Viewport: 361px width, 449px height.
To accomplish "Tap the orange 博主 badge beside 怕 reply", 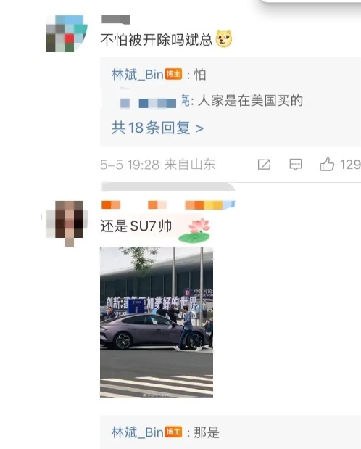I will (x=173, y=75).
